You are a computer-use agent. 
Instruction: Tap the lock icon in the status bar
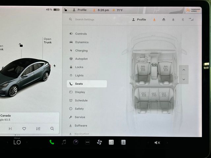(66, 10)
